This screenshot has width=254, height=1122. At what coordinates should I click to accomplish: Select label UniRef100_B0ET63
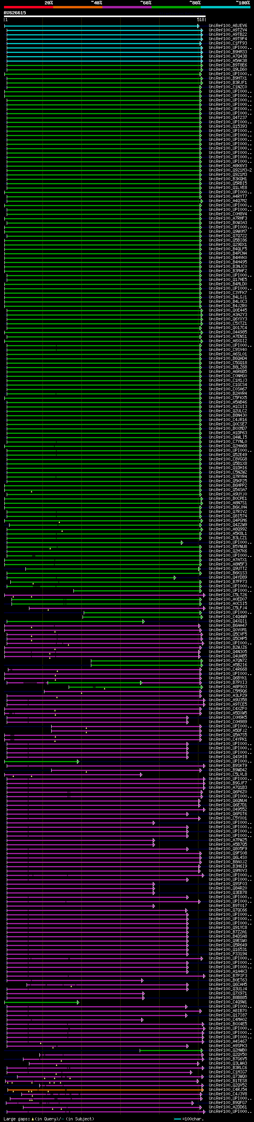[228, 980]
